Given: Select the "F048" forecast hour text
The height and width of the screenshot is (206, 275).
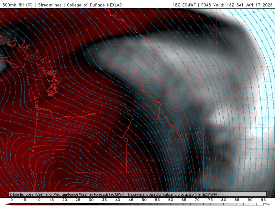Looking at the screenshot, I should coord(206,5).
